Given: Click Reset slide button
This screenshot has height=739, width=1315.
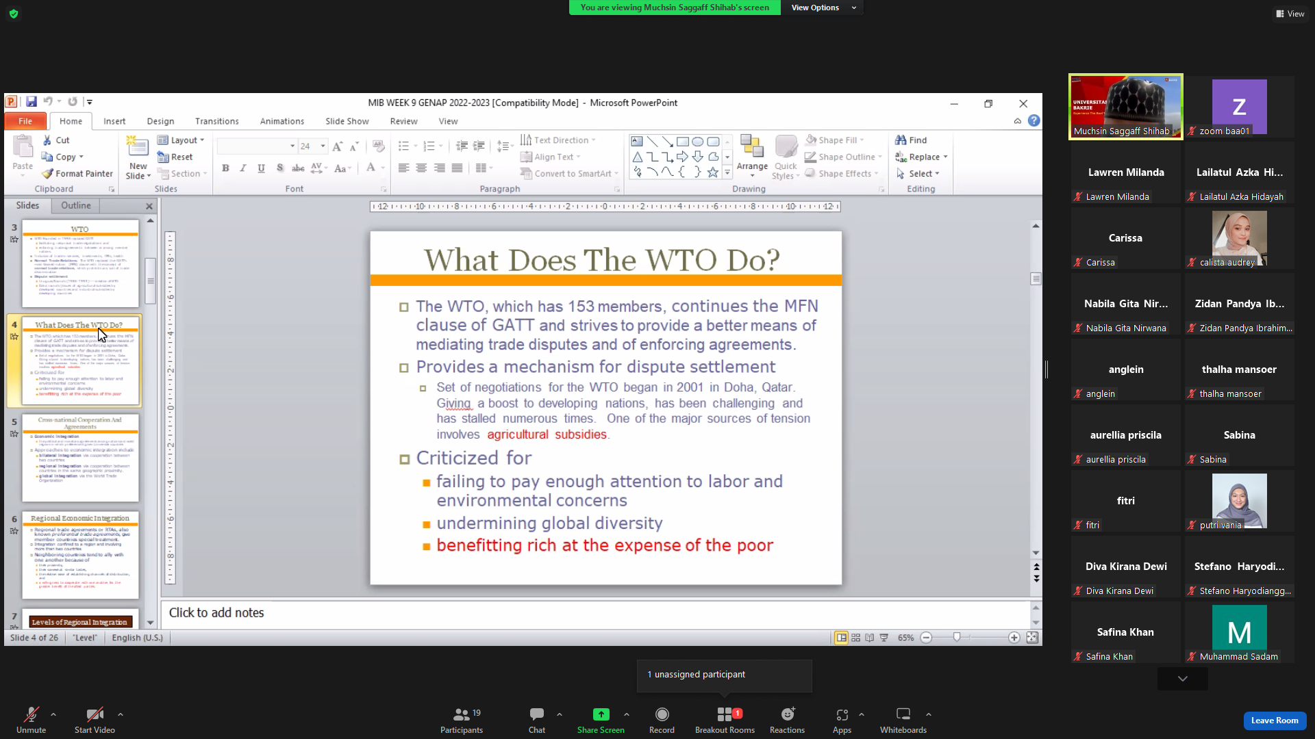Looking at the screenshot, I should coord(175,157).
